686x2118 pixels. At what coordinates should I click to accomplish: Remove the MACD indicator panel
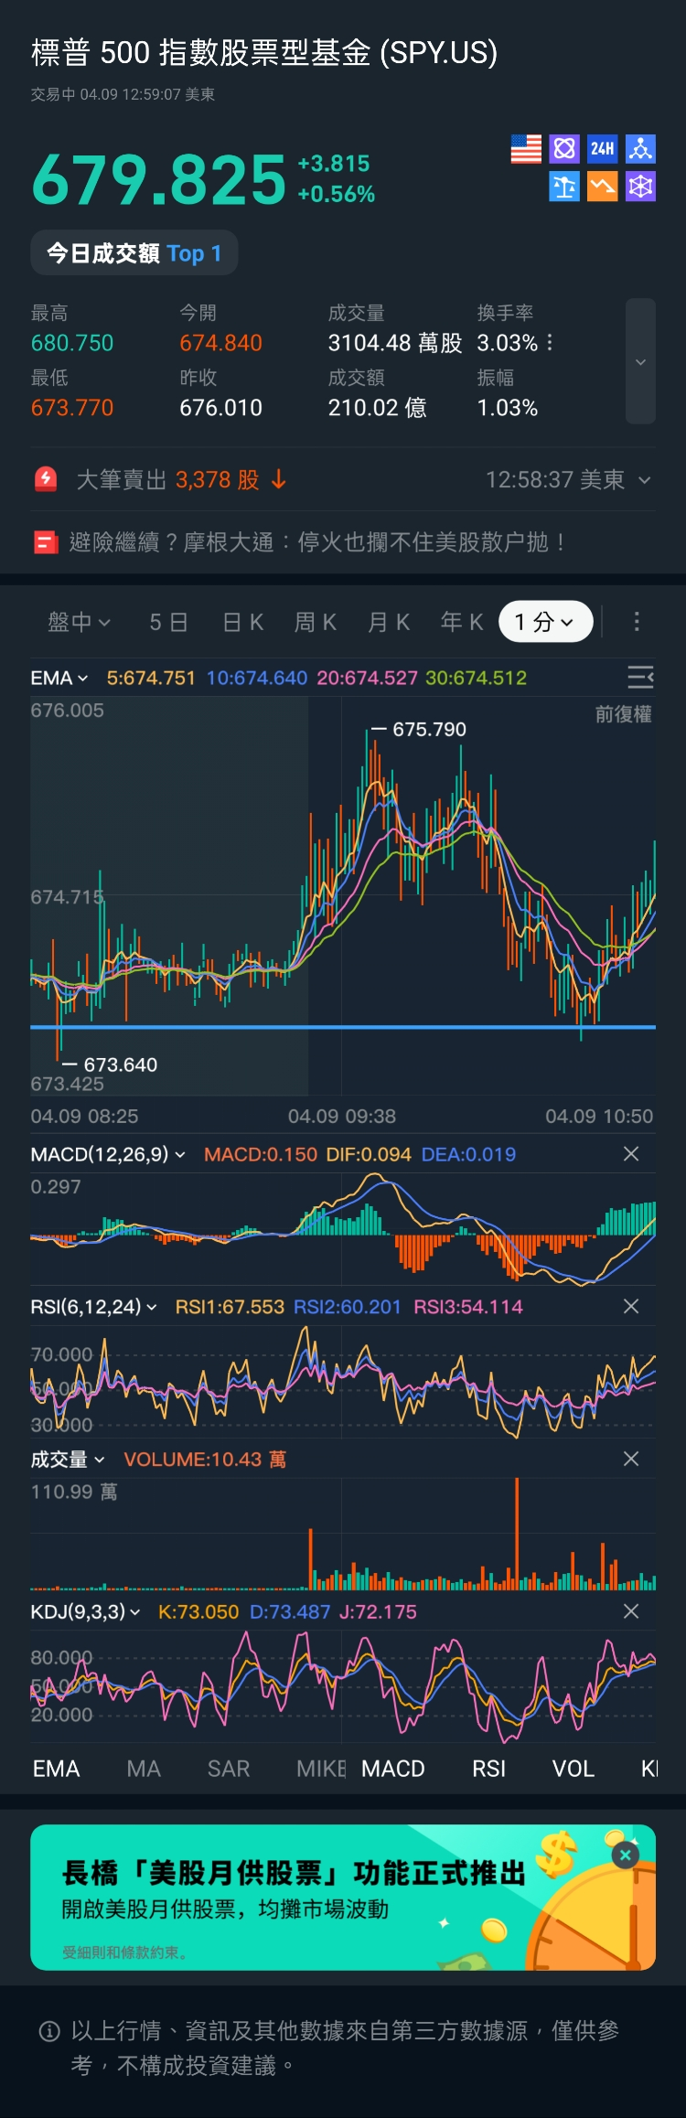pos(631,1154)
